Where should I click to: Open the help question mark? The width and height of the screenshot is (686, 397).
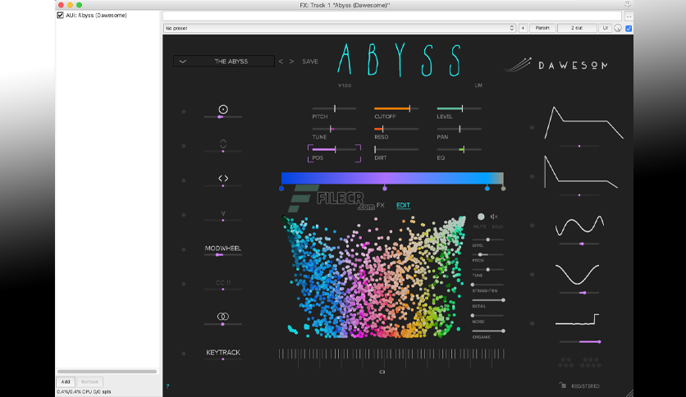(x=167, y=386)
